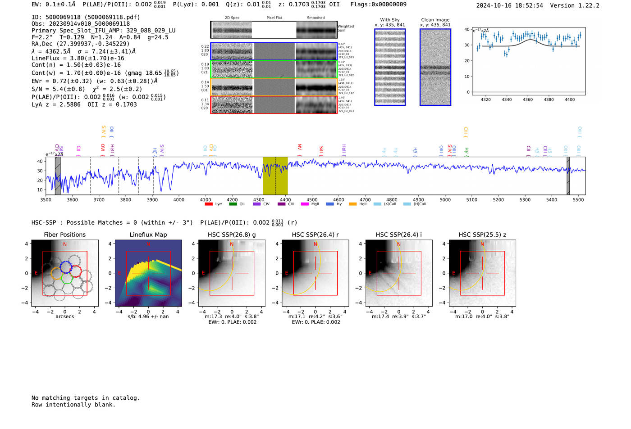631x429 pixels.
Task: Click the Lineflux Map s/b: 4.96 caption
Action: (148, 316)
